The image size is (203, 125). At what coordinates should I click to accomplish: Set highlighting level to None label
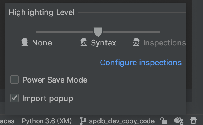tap(42, 43)
